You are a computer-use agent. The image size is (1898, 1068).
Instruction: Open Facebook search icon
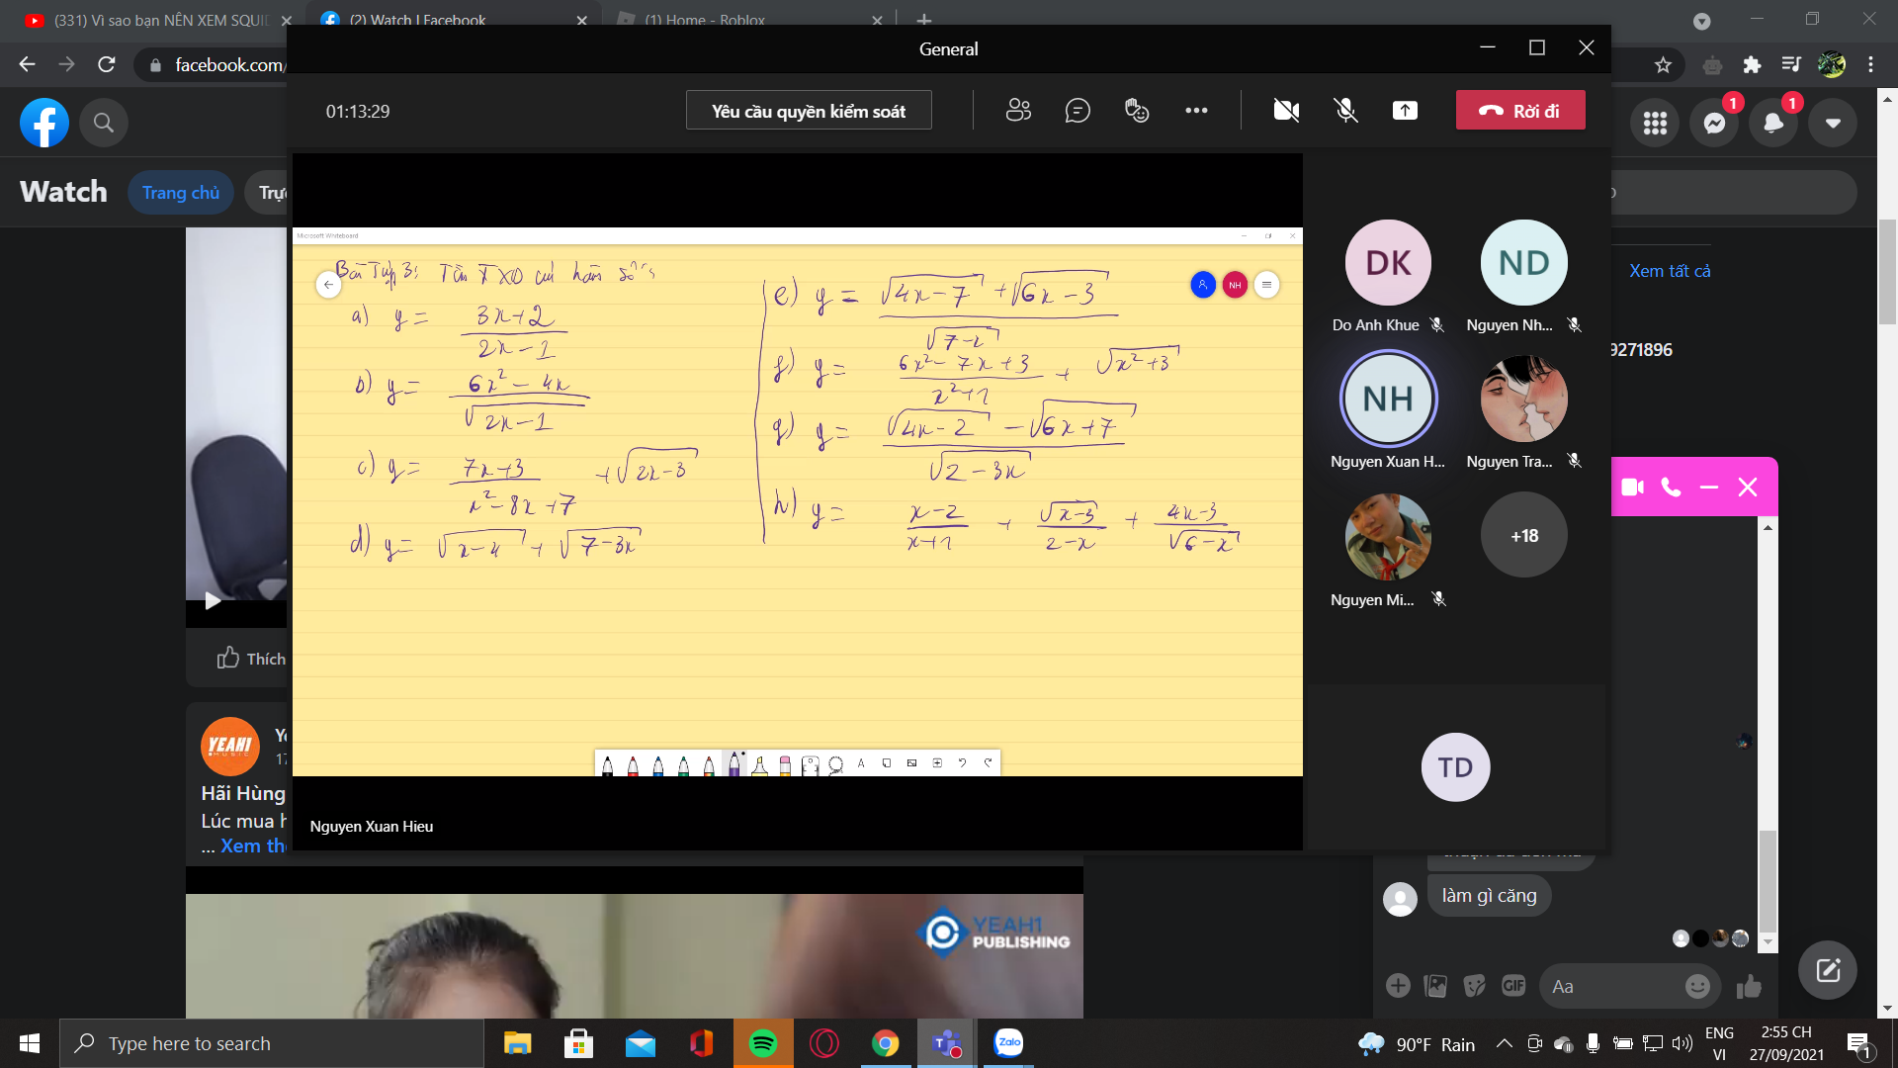[x=104, y=123]
